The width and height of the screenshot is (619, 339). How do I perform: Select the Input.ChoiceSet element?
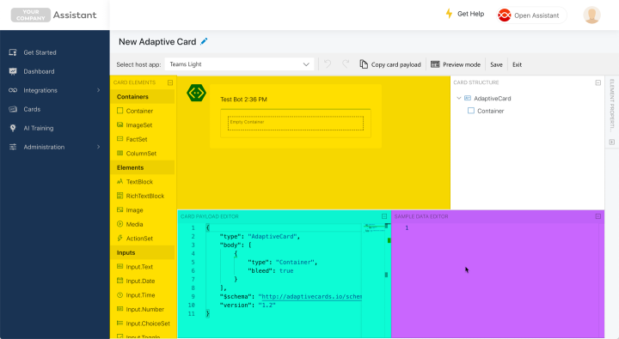point(143,324)
